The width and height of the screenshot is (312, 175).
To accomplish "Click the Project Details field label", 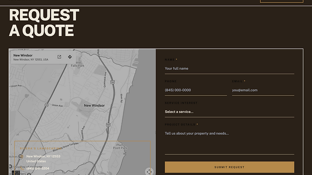I will point(180,125).
